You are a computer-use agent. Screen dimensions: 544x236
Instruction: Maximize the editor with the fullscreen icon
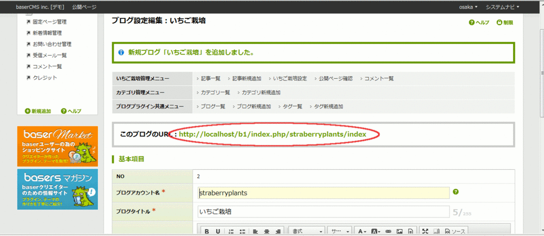tap(425, 232)
